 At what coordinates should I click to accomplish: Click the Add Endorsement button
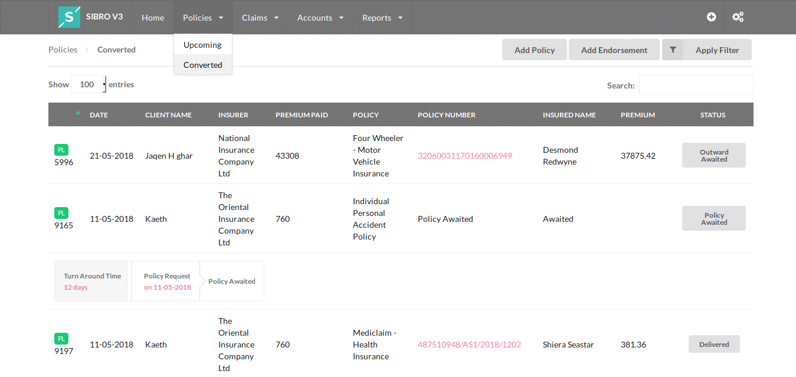(614, 50)
